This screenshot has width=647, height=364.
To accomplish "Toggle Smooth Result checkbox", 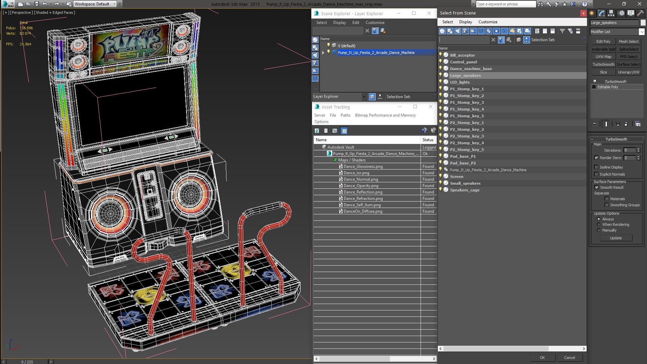I will coord(596,187).
